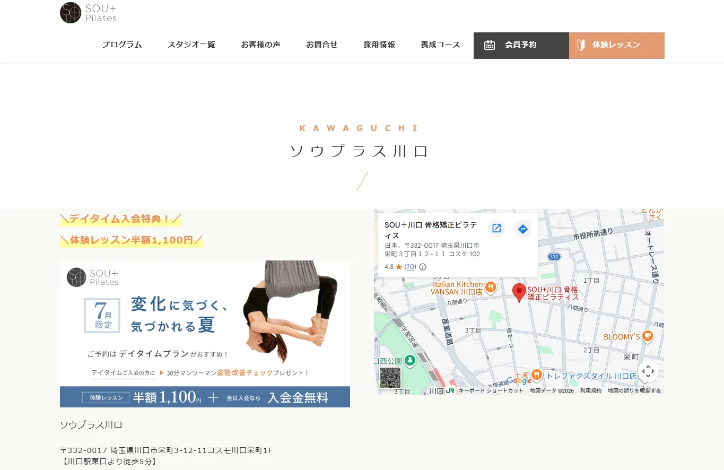The height and width of the screenshot is (470, 724).
Task: Click the 土禾 restaurant marker on map
Action: click(x=536, y=375)
